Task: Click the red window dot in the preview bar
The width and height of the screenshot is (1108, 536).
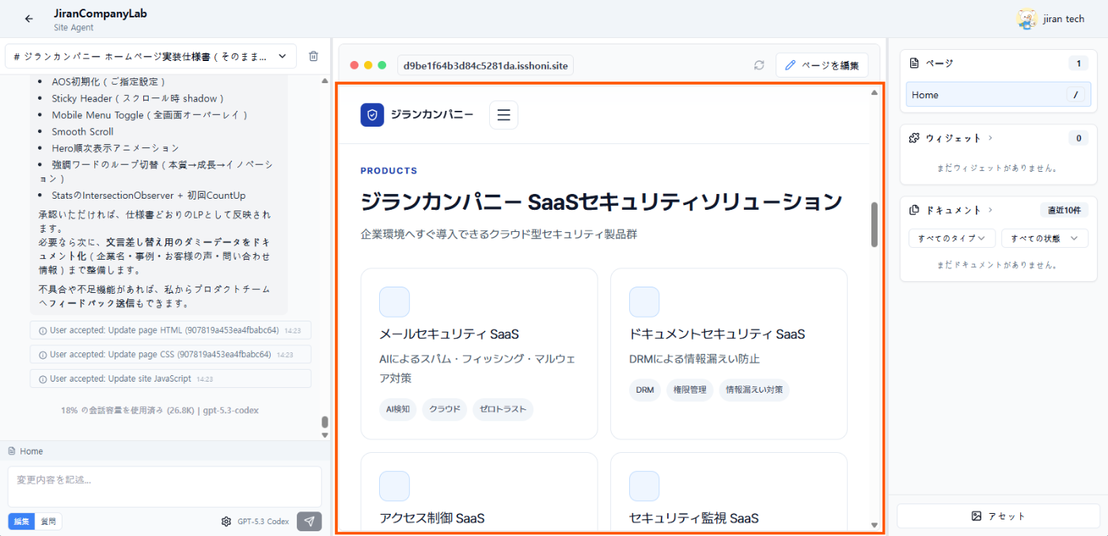Action: click(355, 65)
